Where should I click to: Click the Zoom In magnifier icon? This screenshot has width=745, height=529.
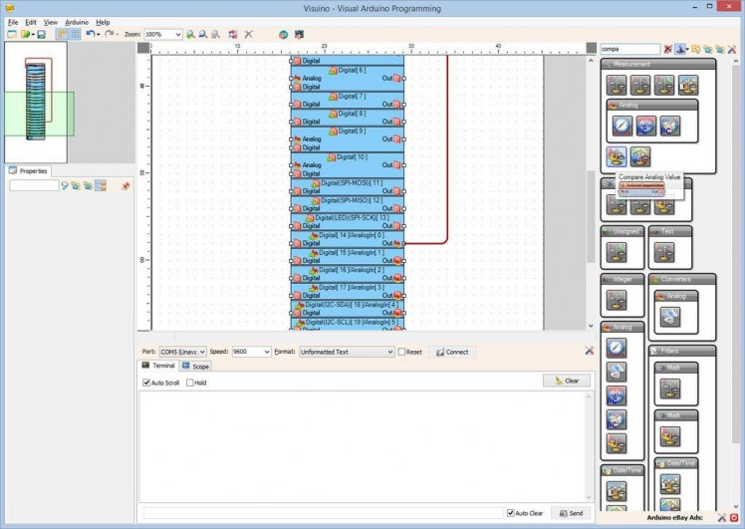coord(191,34)
